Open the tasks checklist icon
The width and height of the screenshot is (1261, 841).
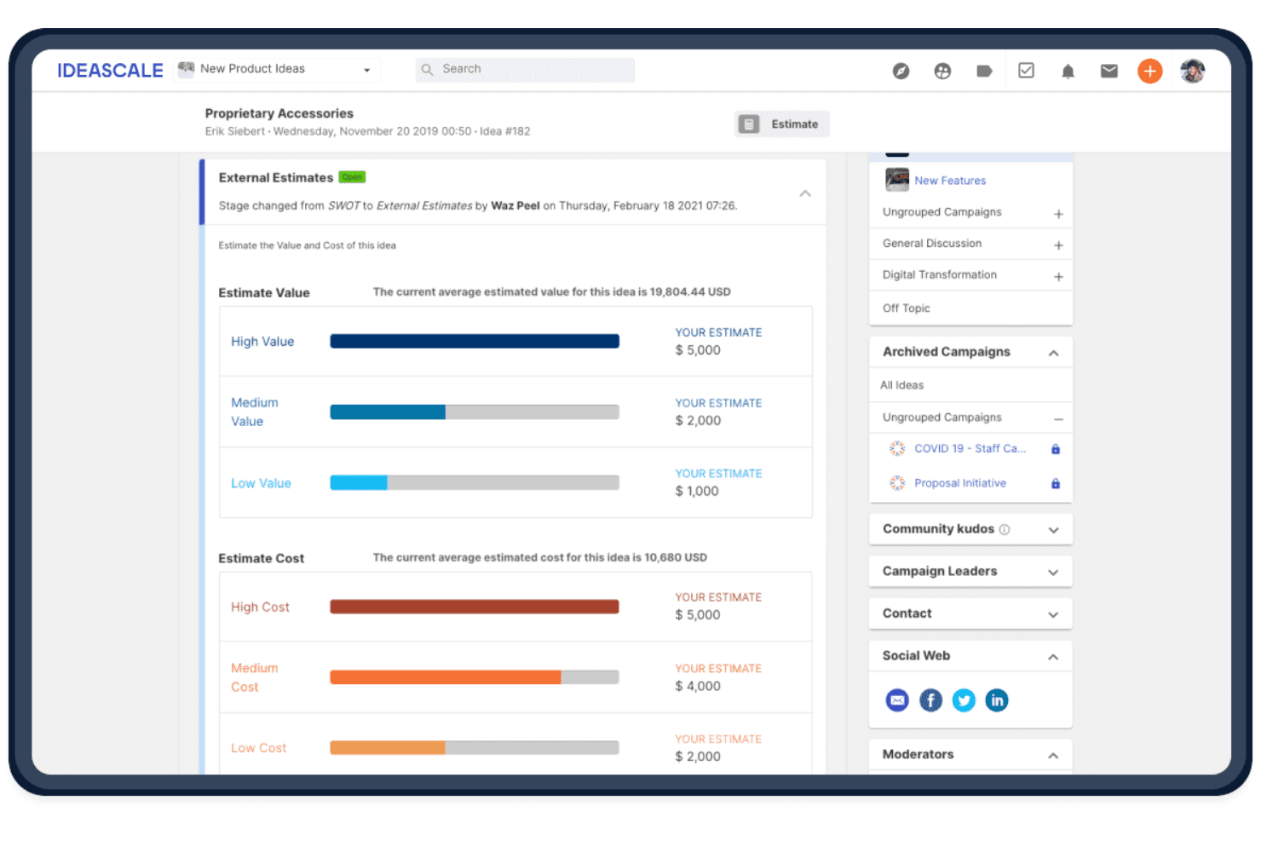click(x=1026, y=71)
